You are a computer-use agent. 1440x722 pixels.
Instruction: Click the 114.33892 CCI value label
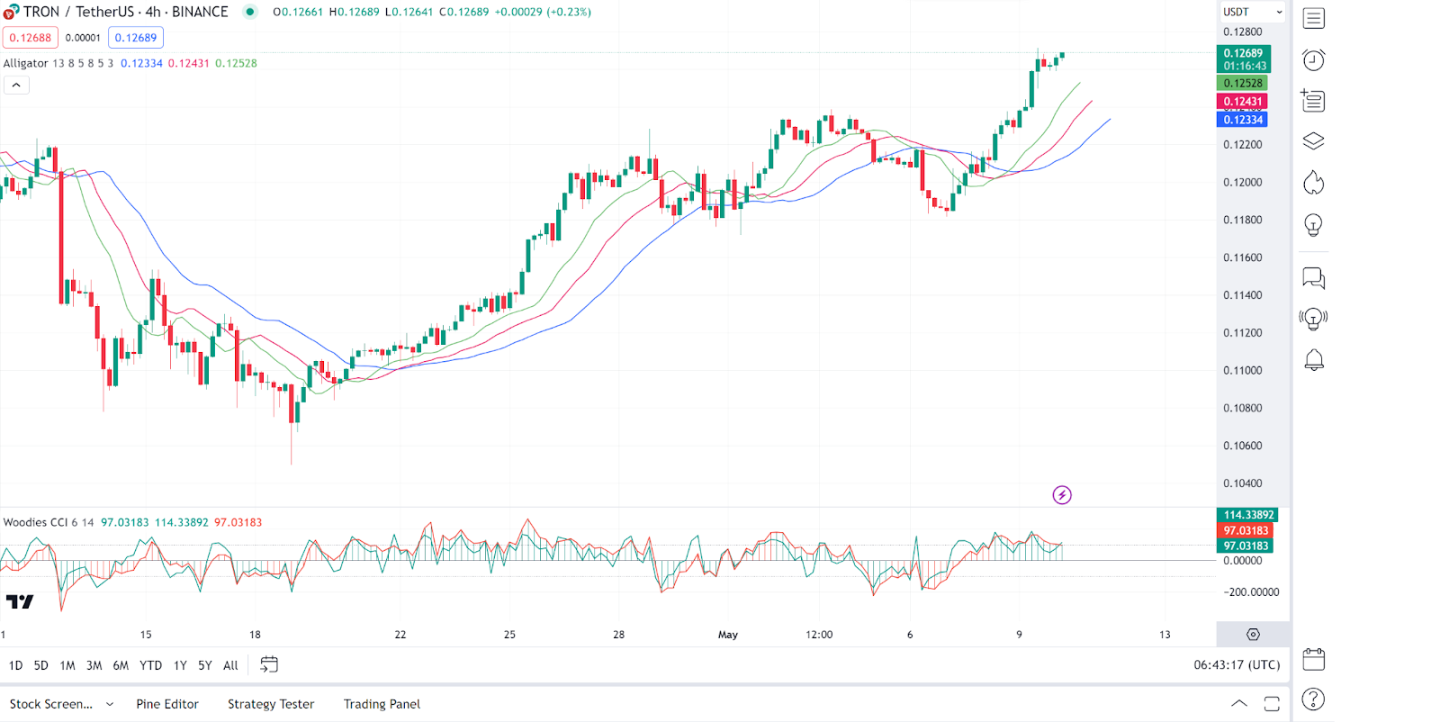[1247, 515]
